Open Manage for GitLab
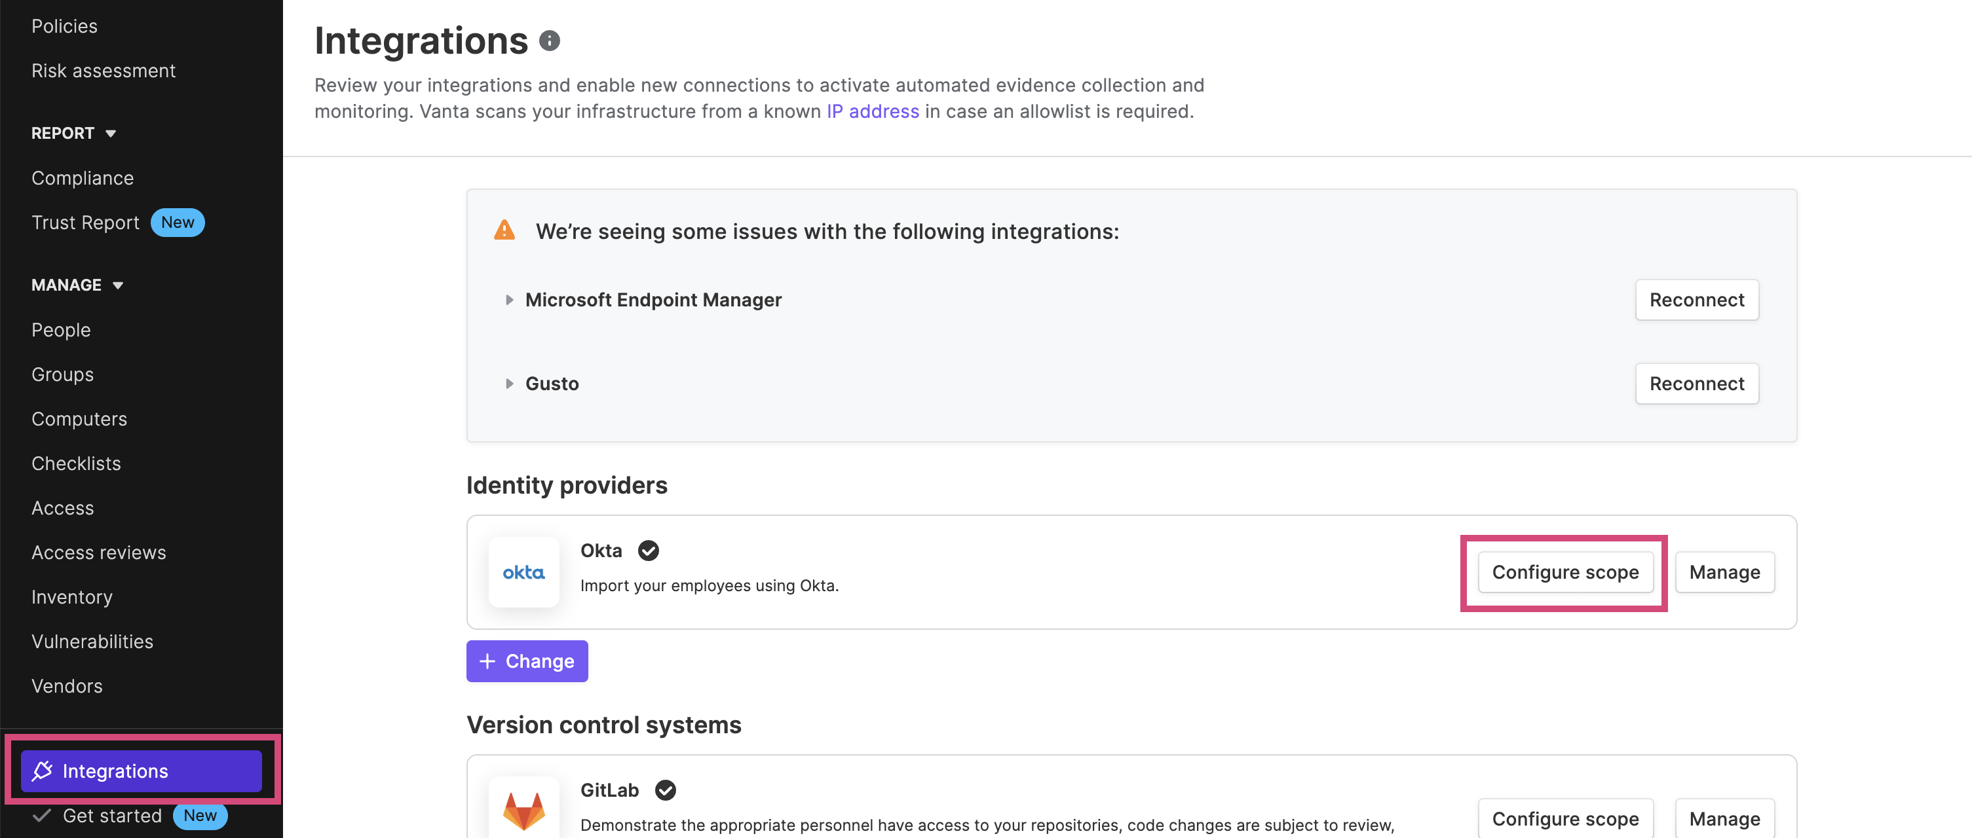This screenshot has height=838, width=1972. pos(1724,818)
